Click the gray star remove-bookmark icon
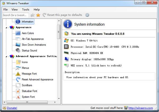Screen dimensions: 159x112 click(33, 15)
